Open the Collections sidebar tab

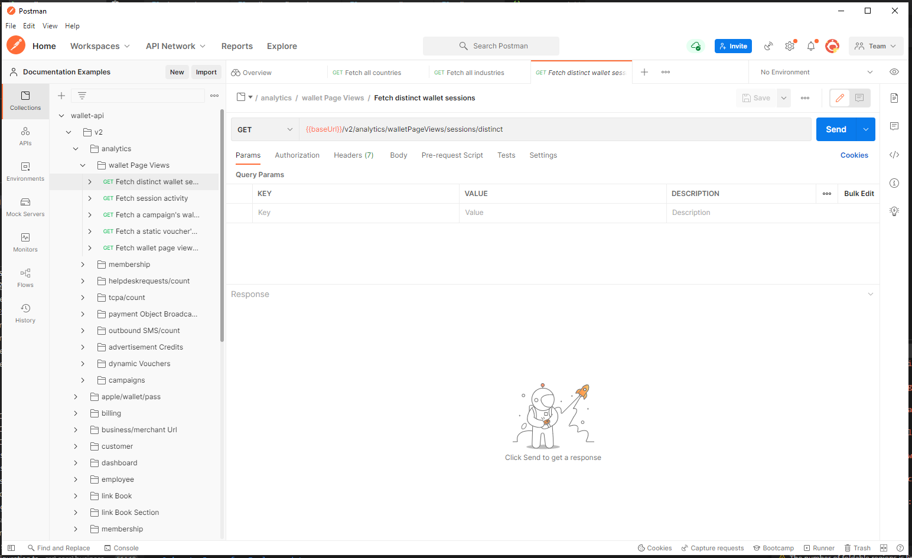point(25,101)
